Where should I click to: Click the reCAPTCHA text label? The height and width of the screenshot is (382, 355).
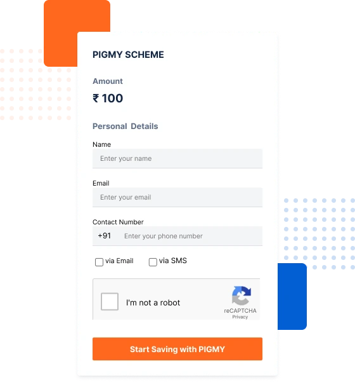240,311
